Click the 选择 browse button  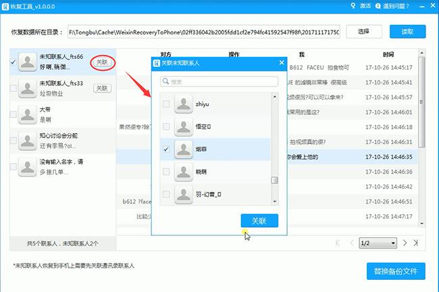pyautogui.click(x=364, y=32)
